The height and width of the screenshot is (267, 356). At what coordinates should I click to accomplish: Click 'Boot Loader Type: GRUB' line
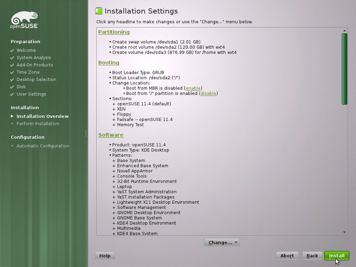pyautogui.click(x=138, y=73)
